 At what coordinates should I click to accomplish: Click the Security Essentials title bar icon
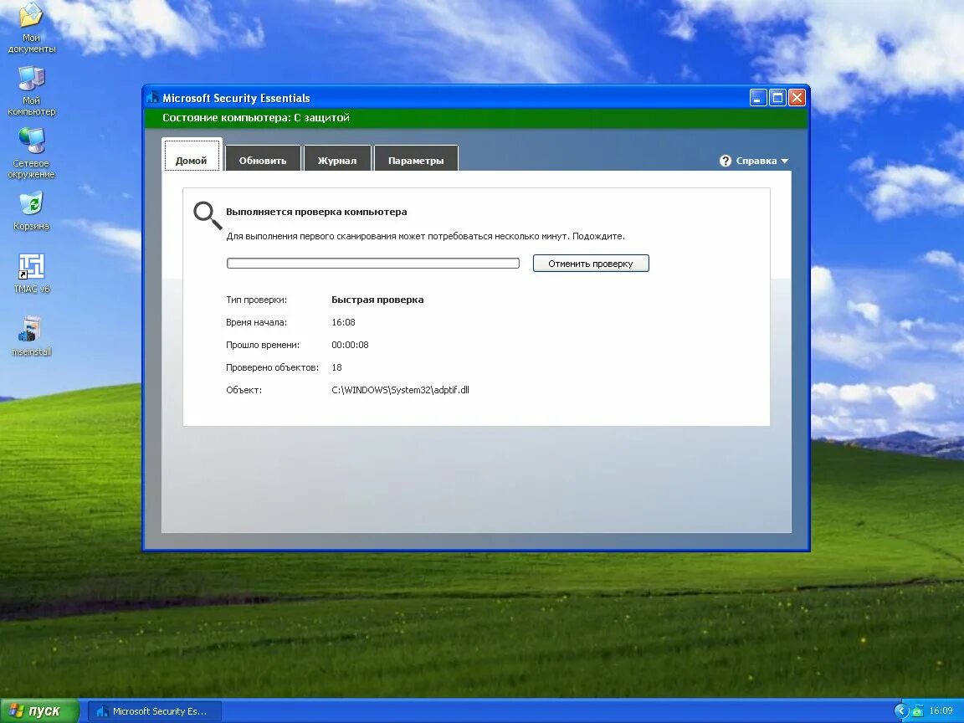[155, 97]
